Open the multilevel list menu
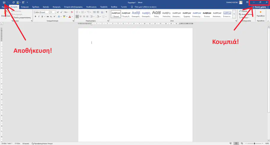270x145 pixels. [88, 12]
